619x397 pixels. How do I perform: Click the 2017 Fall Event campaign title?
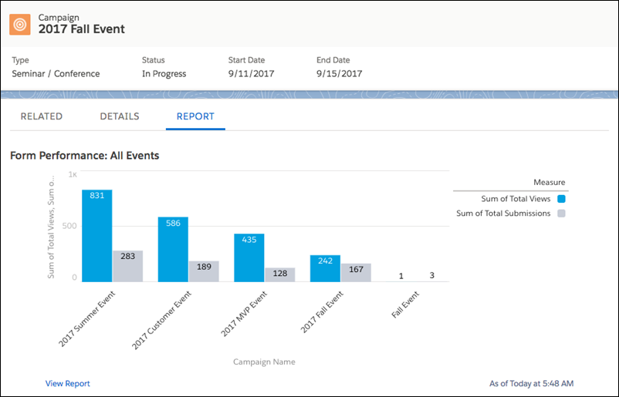(x=81, y=29)
